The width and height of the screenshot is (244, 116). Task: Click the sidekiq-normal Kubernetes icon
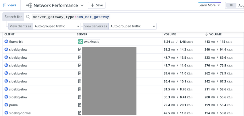click(6, 113)
